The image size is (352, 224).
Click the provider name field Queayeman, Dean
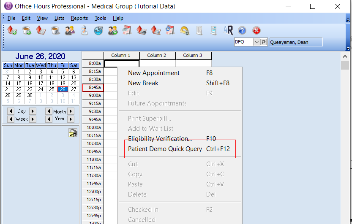tap(296, 42)
